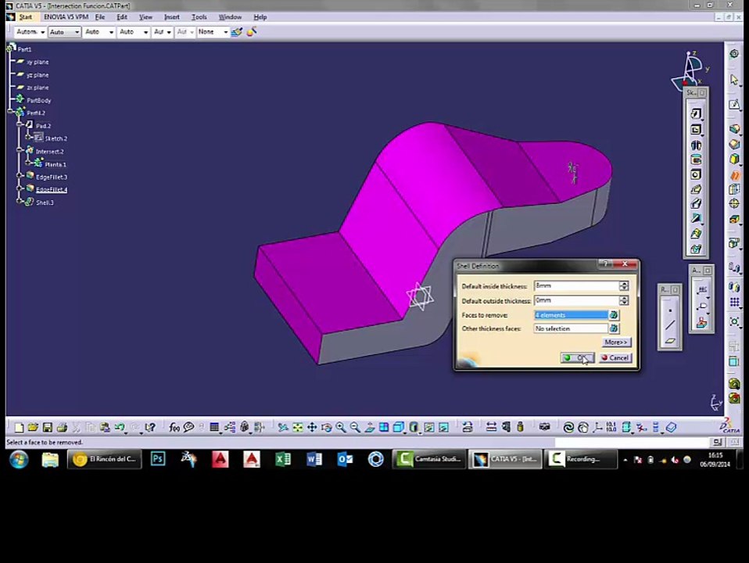
Task: Click the selection icon beside Faces to remove
Action: (613, 315)
